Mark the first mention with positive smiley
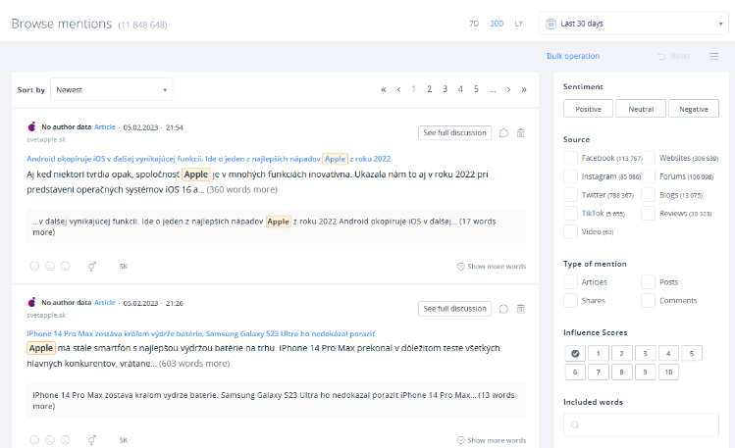Viewport: 735px width, 448px height. [35, 266]
